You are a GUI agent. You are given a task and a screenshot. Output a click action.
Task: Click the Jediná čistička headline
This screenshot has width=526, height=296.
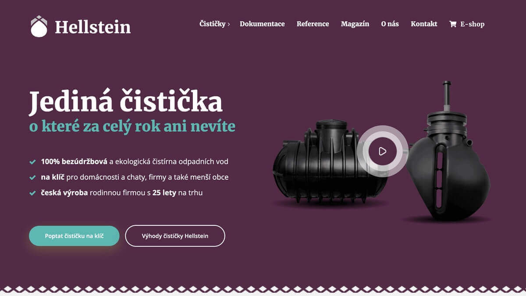point(126,102)
